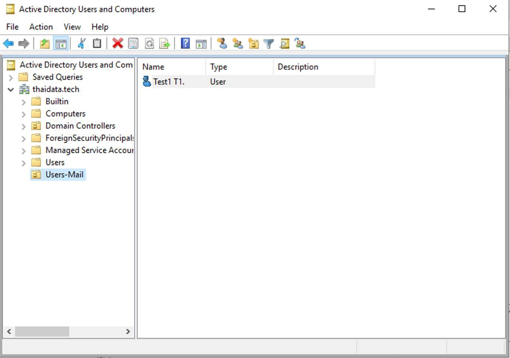The height and width of the screenshot is (358, 510).
Task: Select Users-Mail tree item
Action: point(64,175)
